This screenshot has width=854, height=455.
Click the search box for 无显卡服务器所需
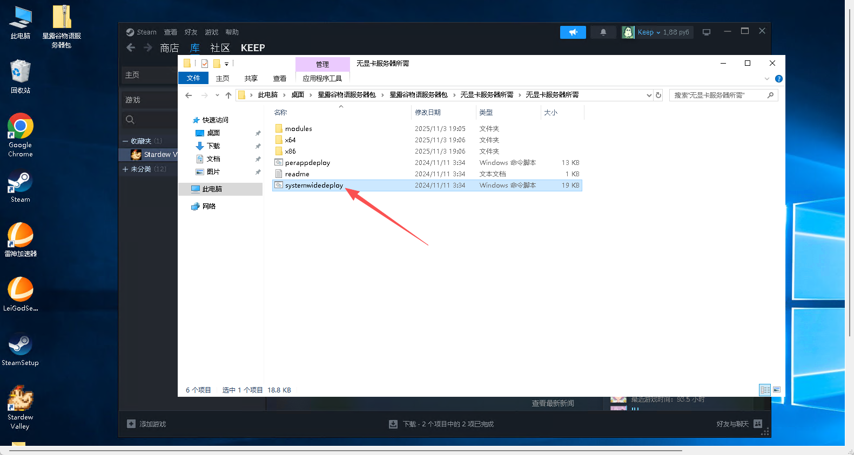(x=718, y=95)
